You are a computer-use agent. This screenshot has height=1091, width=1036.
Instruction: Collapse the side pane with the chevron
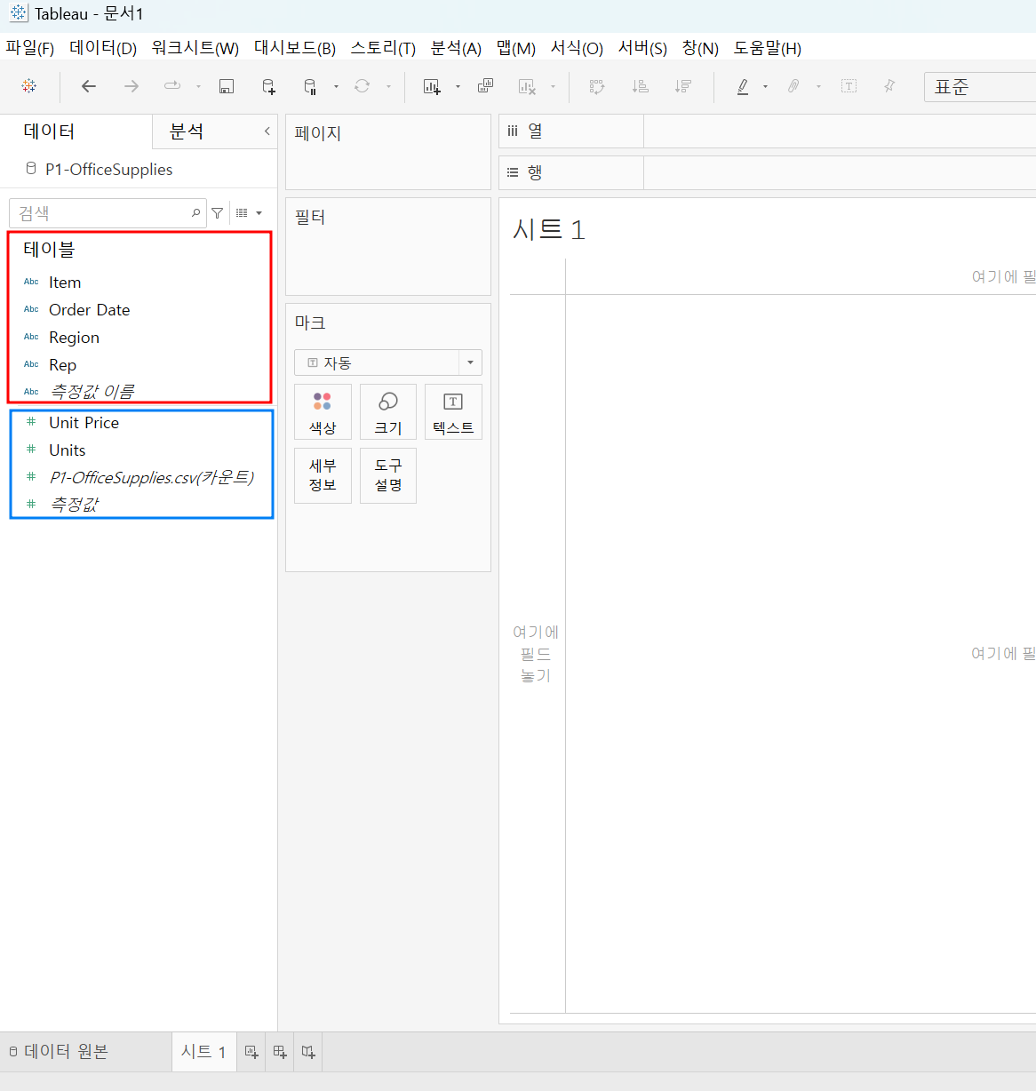coord(267,131)
